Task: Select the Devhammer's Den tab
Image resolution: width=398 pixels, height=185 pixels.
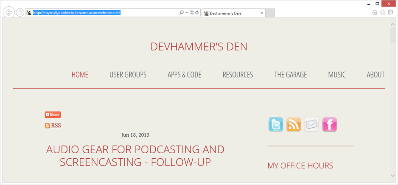Action: (233, 13)
